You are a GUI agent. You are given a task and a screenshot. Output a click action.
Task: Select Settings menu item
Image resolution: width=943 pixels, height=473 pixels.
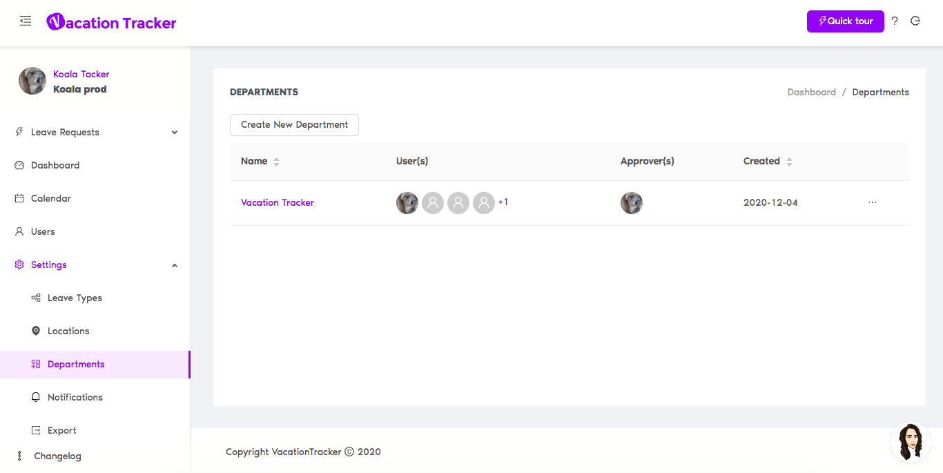[x=95, y=264]
